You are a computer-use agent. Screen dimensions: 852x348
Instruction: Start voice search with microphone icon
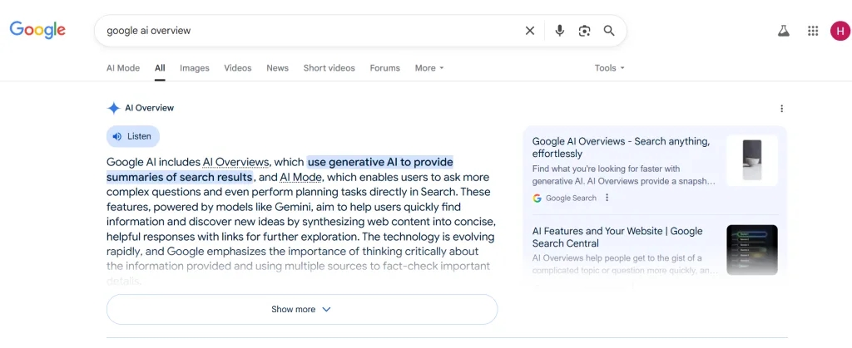(x=560, y=31)
